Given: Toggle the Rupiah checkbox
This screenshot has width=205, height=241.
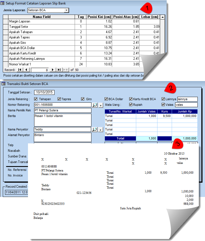Looking at the screenshot, I should pos(131,105).
